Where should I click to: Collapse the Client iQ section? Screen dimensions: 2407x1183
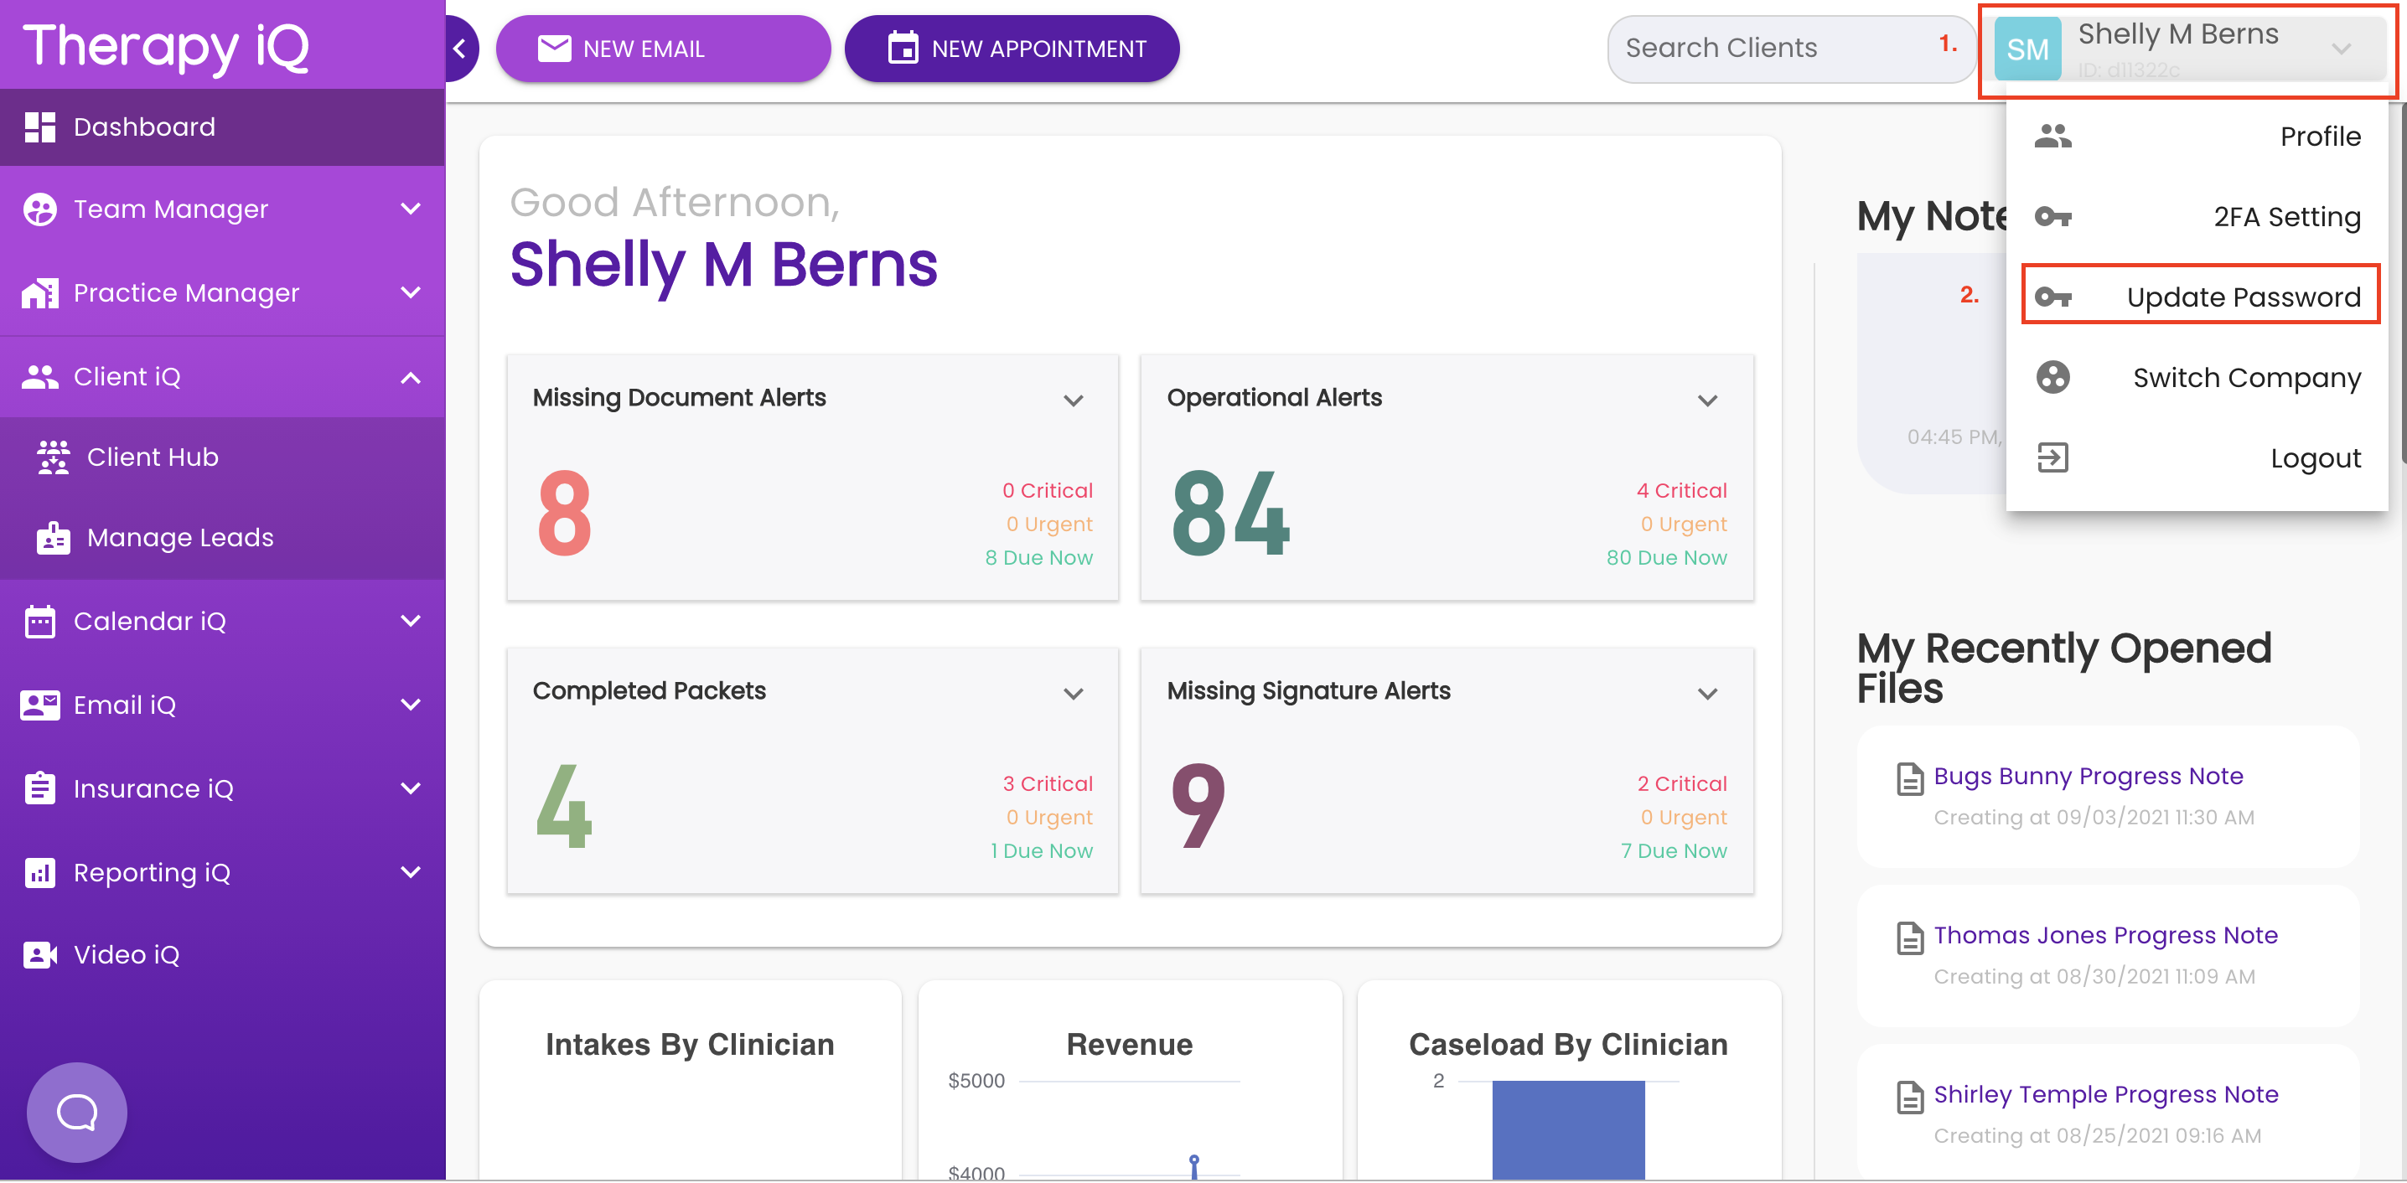click(x=410, y=378)
